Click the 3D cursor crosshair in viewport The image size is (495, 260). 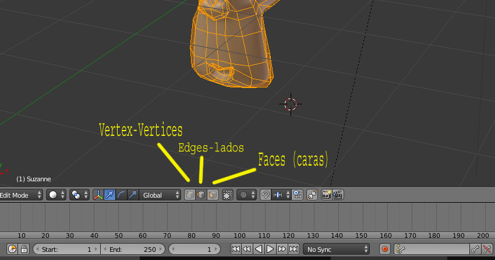tap(291, 104)
